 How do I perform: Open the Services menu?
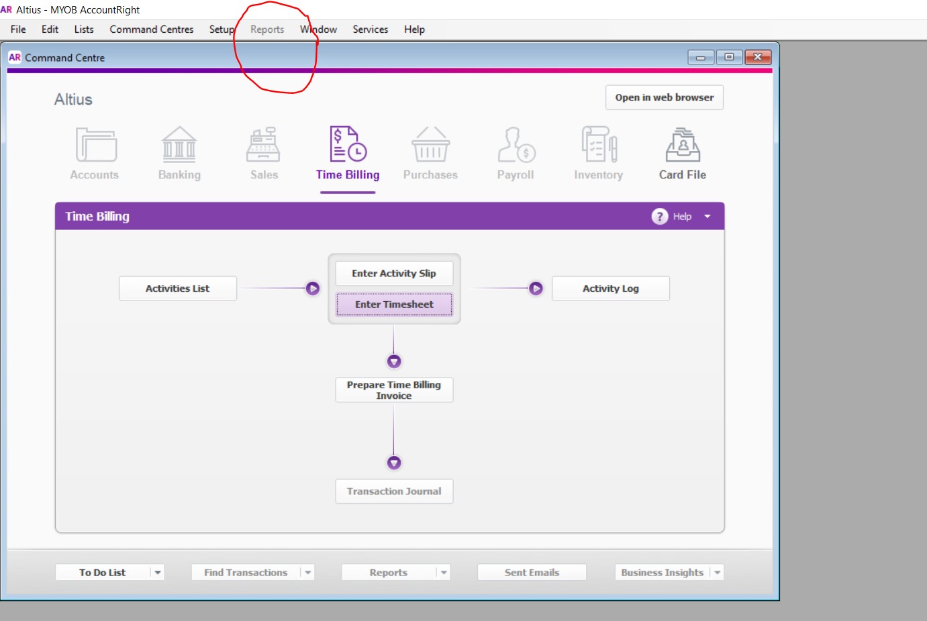point(371,30)
